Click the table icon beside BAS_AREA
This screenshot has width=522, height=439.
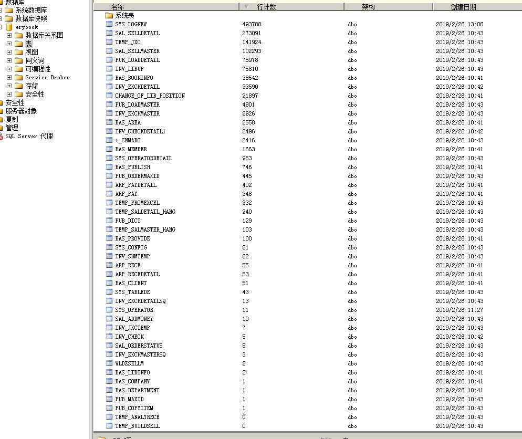pyautogui.click(x=109, y=122)
